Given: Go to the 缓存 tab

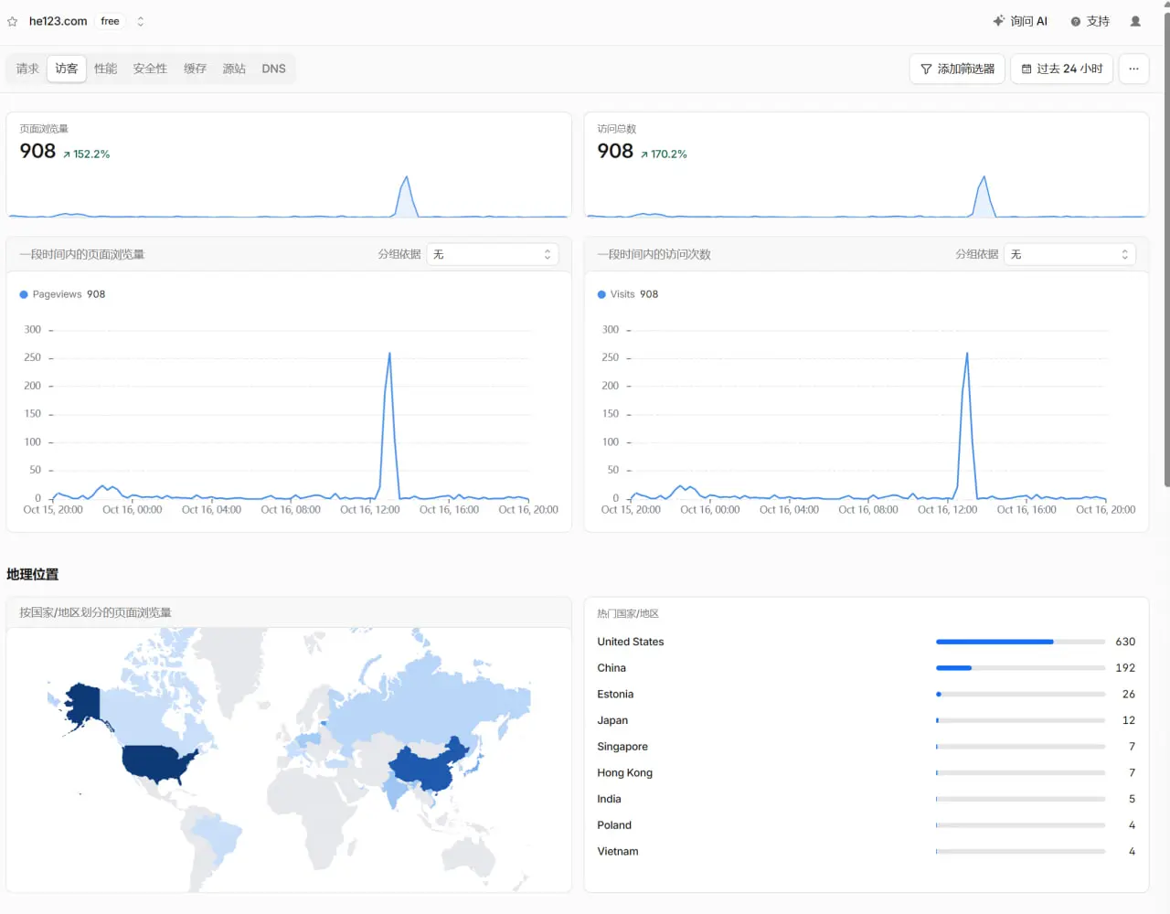Looking at the screenshot, I should pyautogui.click(x=196, y=69).
